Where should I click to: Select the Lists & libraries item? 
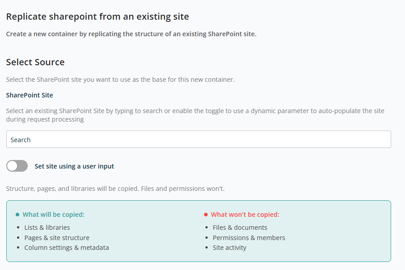47,228
